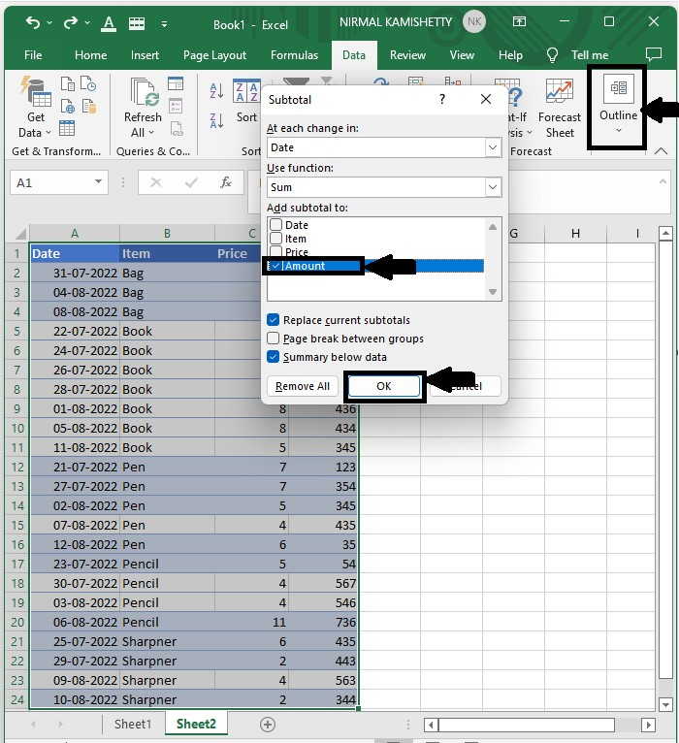Viewport: 679px width, 743px height.
Task: Add a new sheet with plus button
Action: (x=268, y=724)
